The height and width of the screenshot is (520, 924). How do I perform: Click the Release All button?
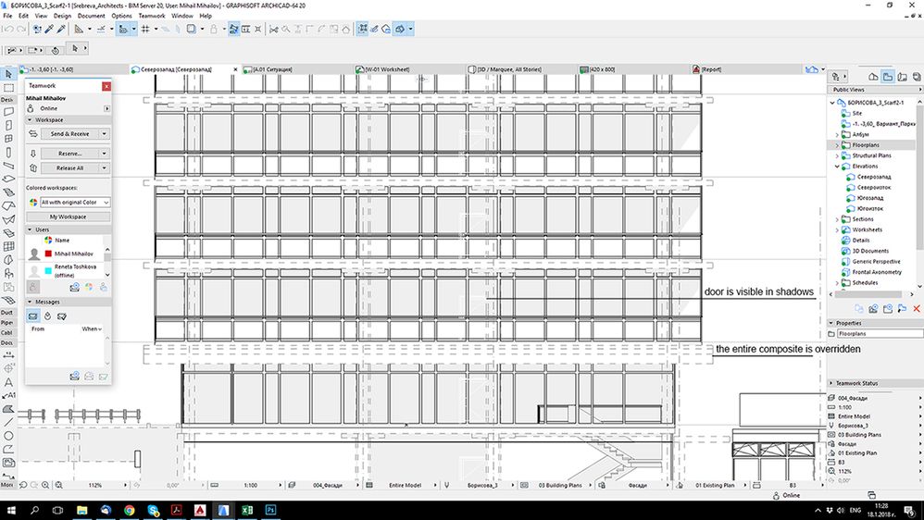[x=69, y=167]
